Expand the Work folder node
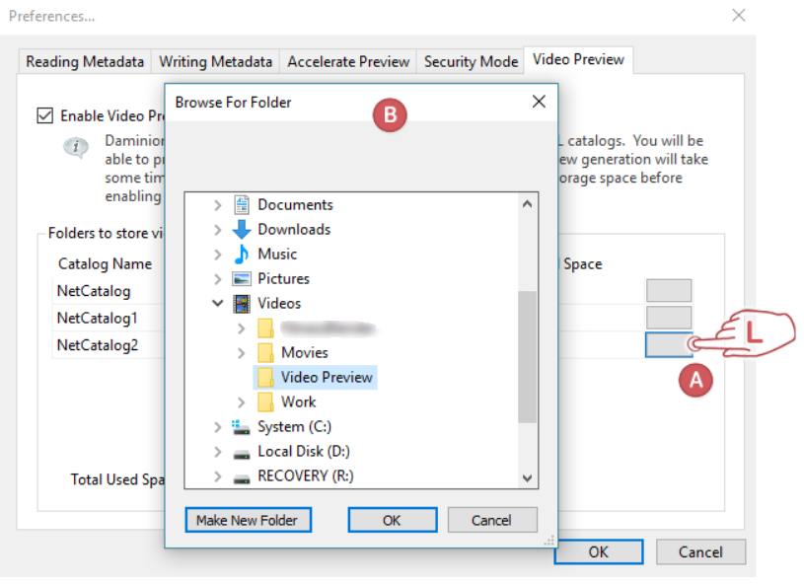Screen dimensions: 804x585 (242, 402)
